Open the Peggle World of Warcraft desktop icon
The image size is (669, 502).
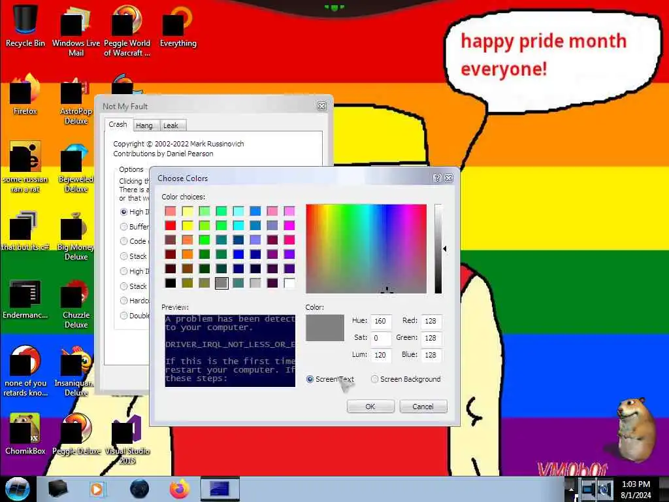[x=127, y=31]
